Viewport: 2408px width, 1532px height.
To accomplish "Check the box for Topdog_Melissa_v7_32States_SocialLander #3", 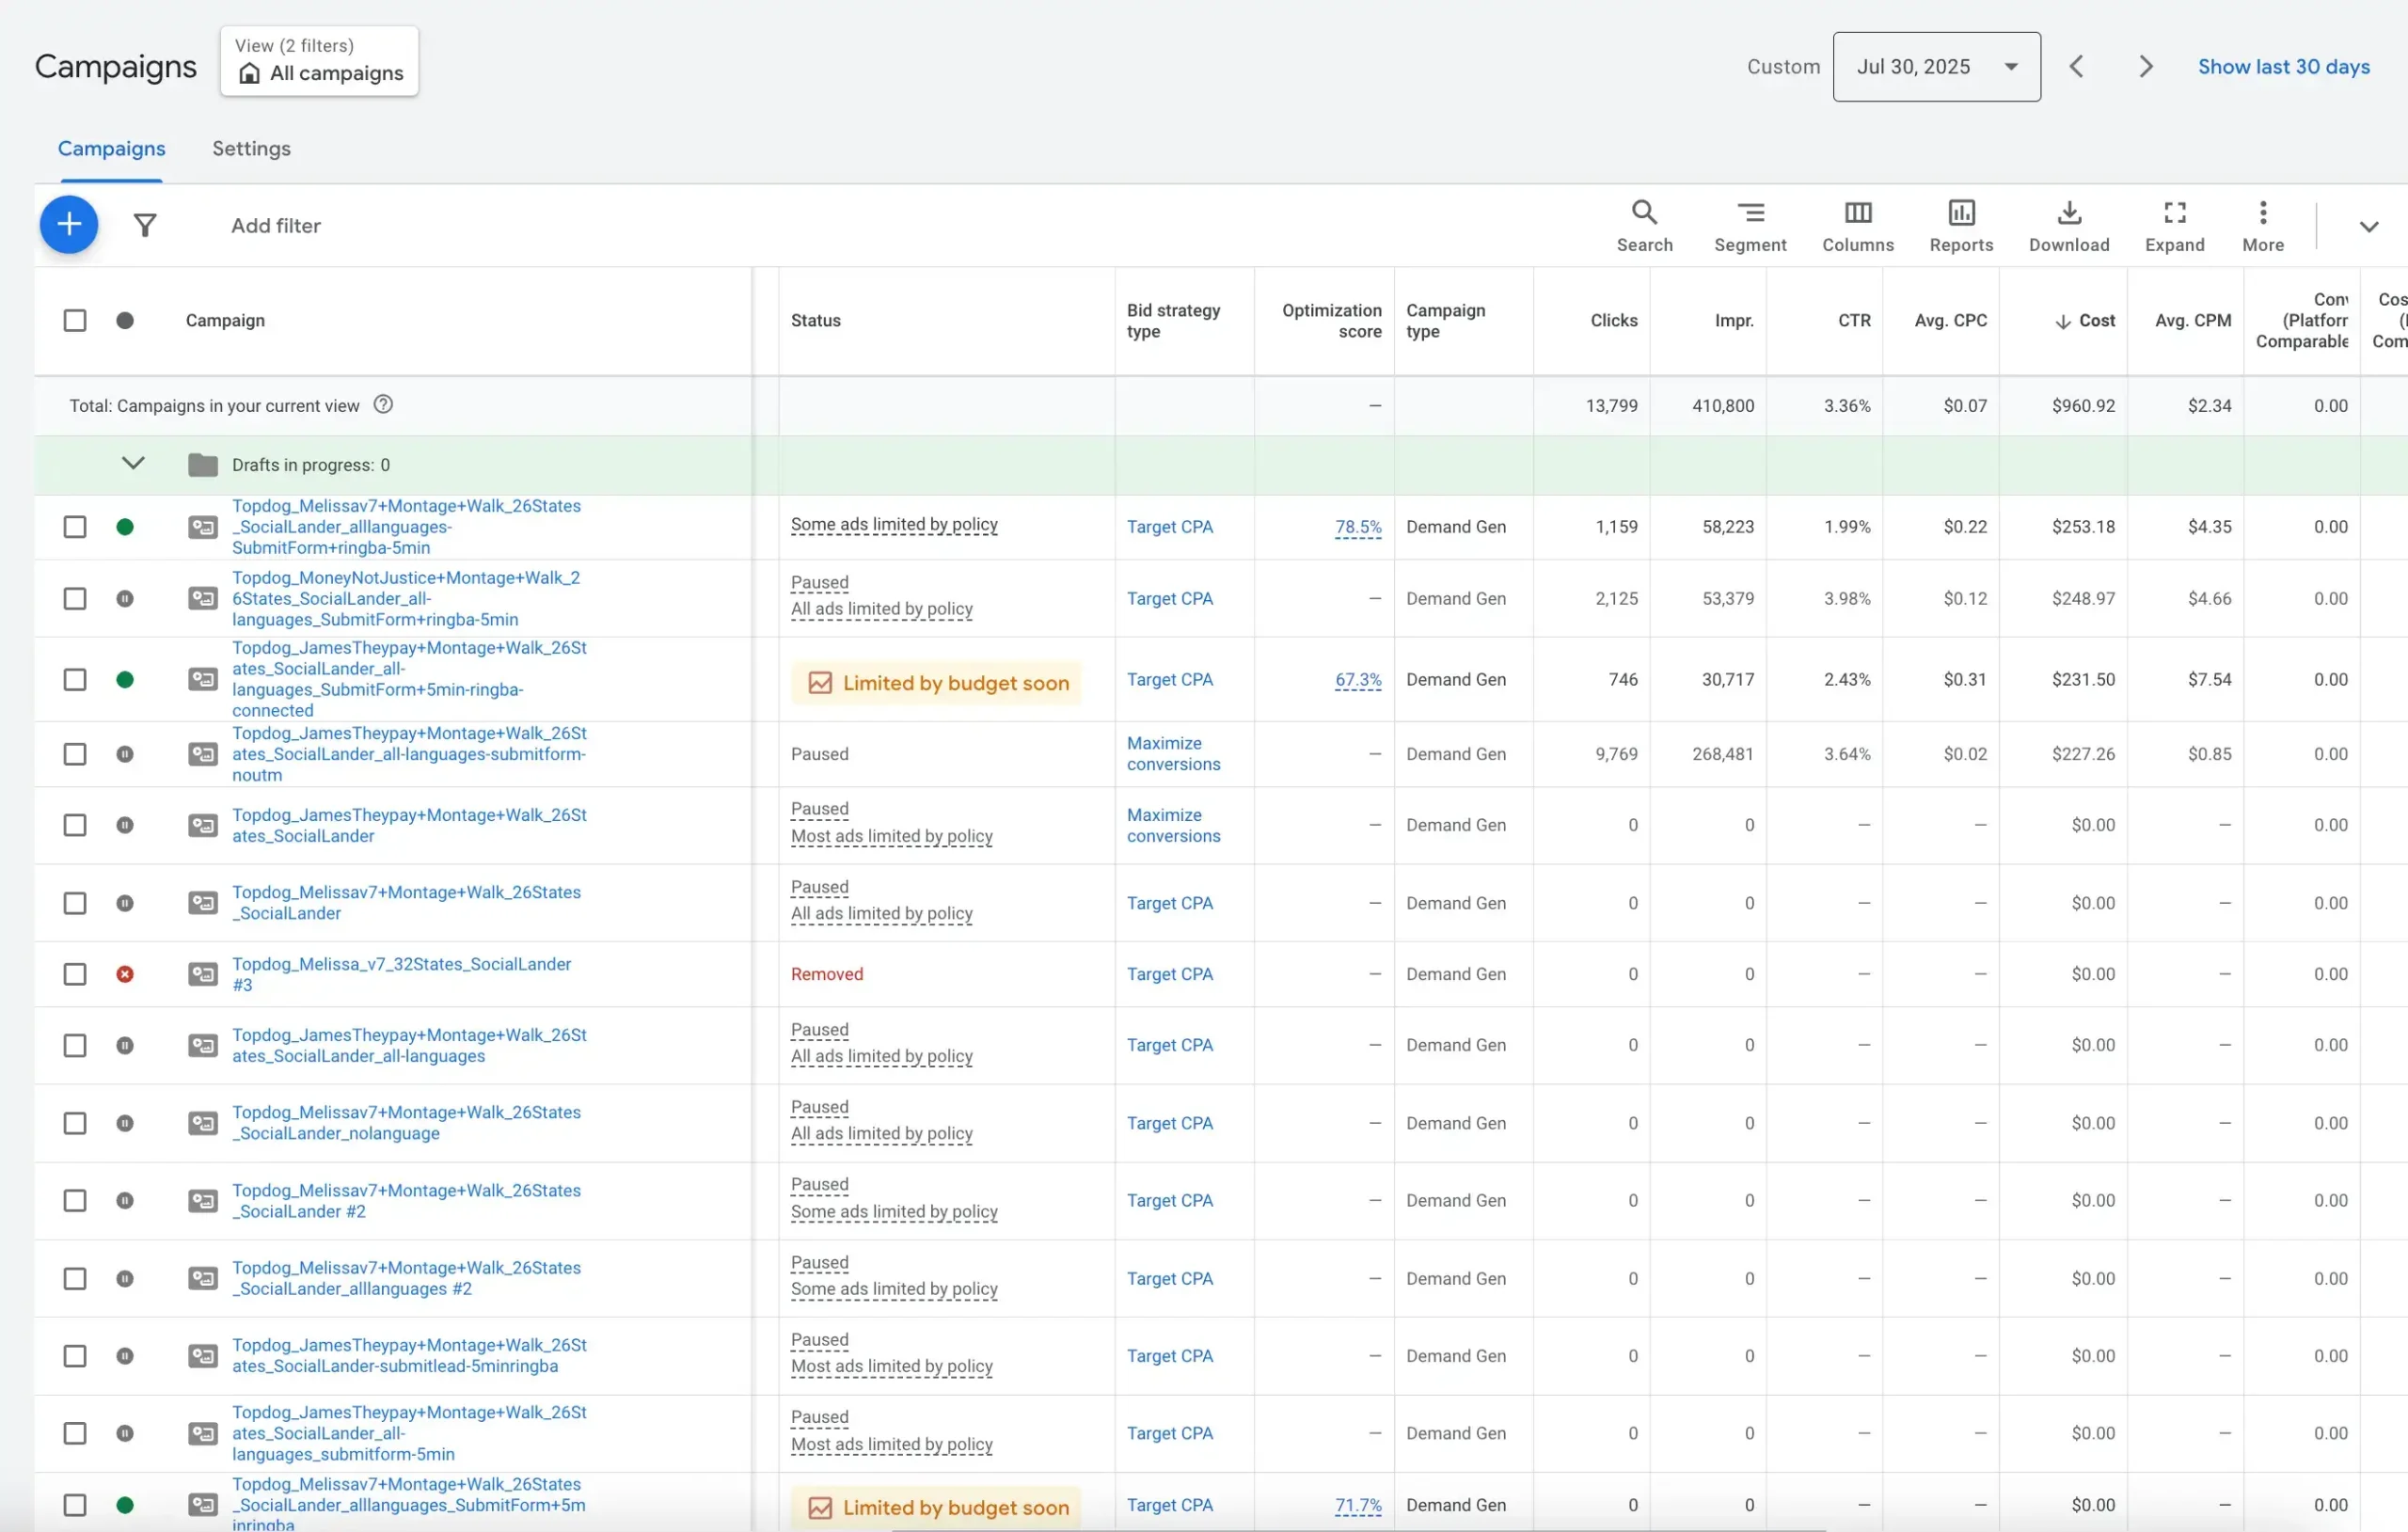I will point(75,974).
